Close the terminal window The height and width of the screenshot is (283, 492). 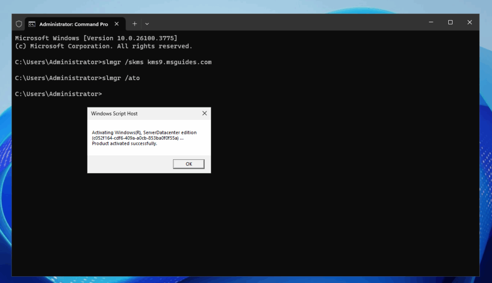[x=469, y=23]
